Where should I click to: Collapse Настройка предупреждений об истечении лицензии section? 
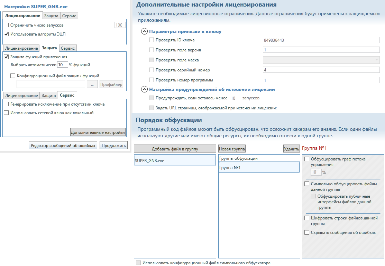(x=145, y=89)
